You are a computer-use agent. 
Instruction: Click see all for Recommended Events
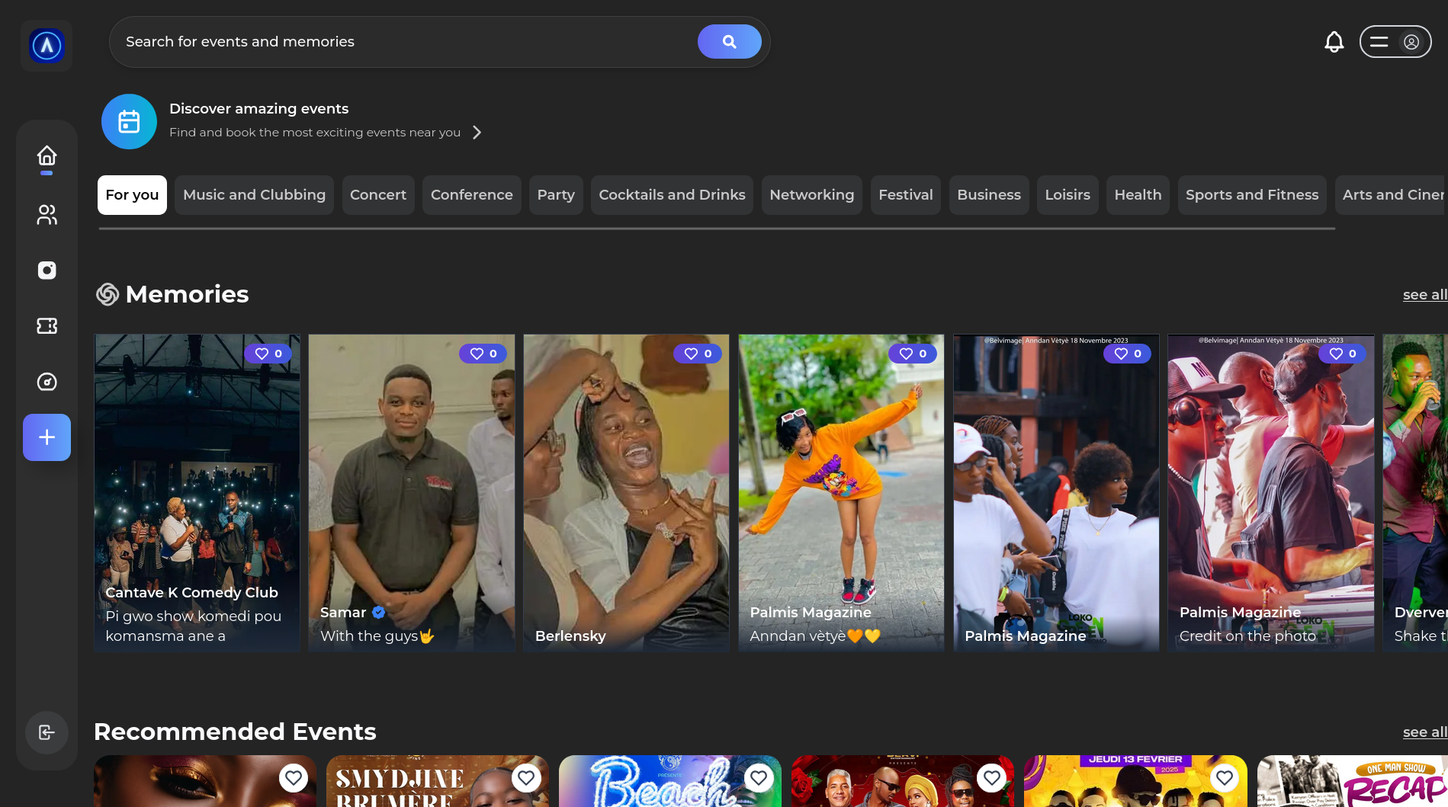coord(1424,732)
